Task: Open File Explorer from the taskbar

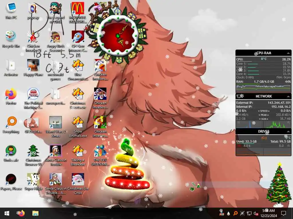Action: 35,213
